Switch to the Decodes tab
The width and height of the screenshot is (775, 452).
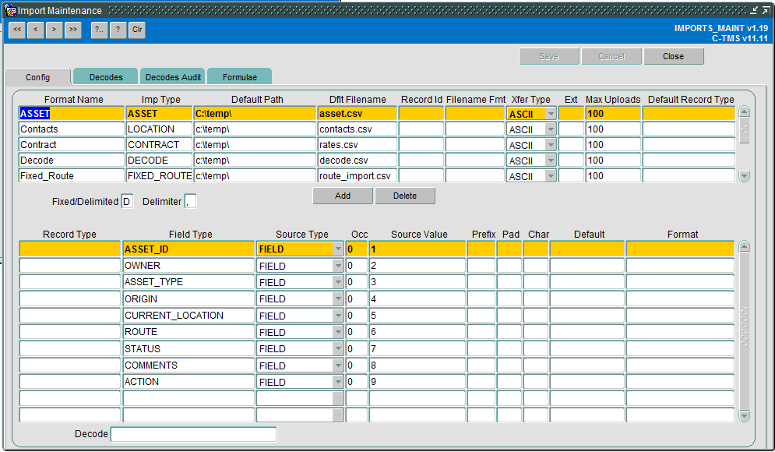(x=106, y=77)
